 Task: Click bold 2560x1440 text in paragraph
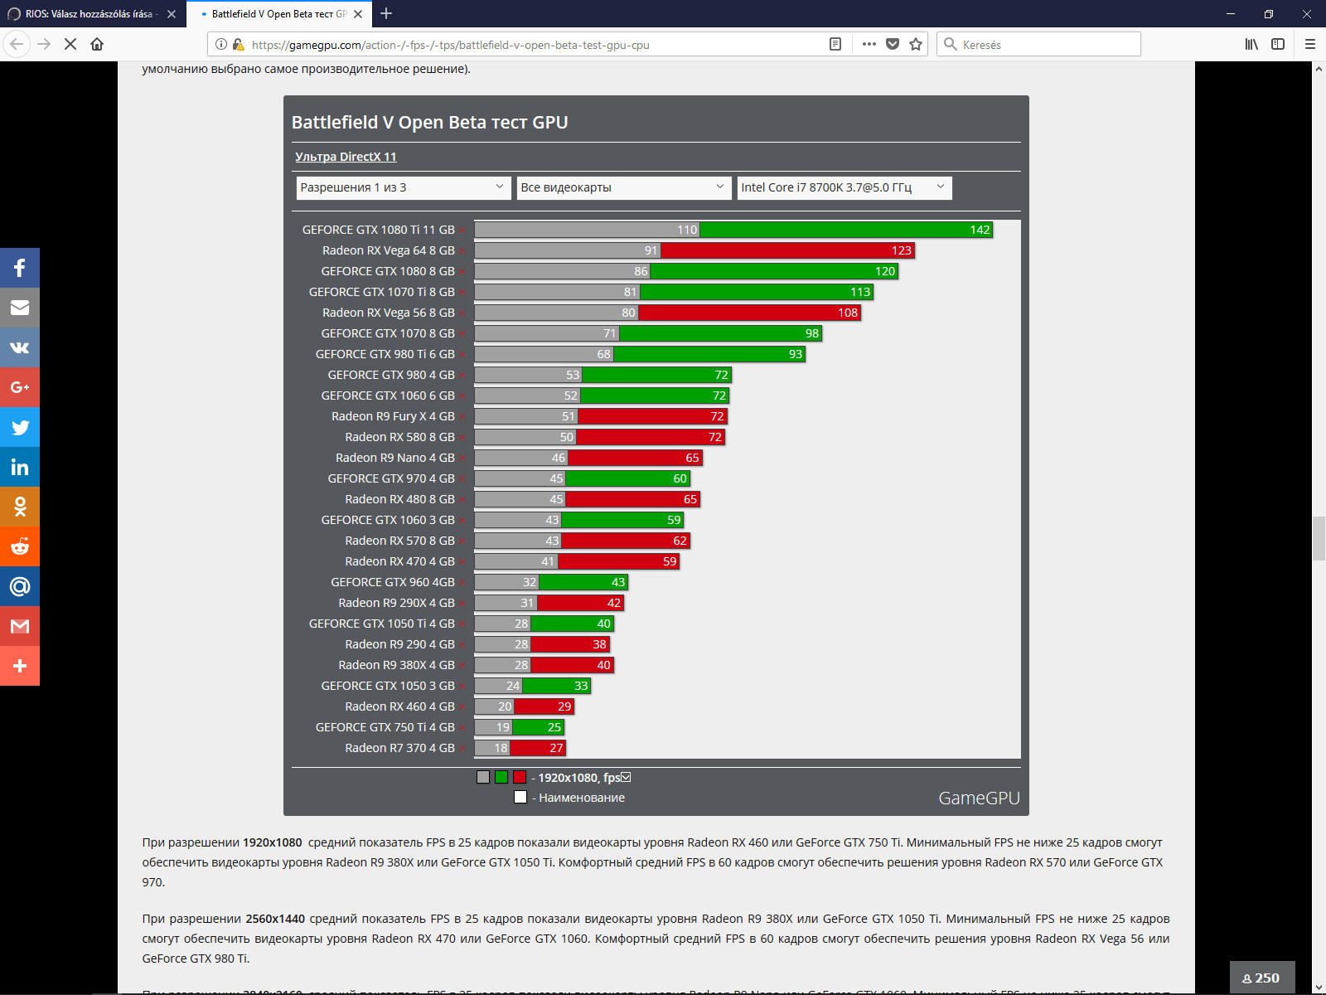pos(275,919)
